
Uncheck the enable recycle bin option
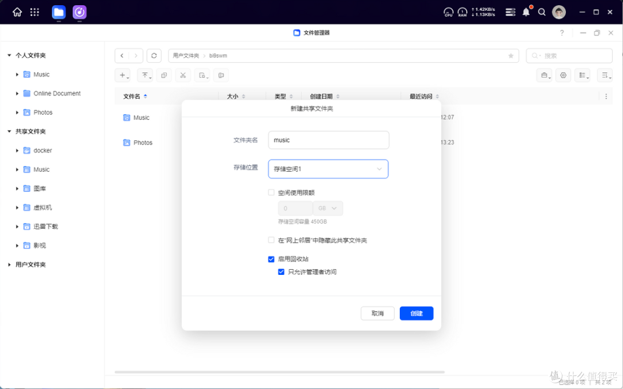(x=271, y=259)
